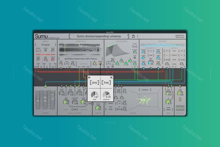The width and height of the screenshot is (220, 147).
Task: Click the square-wave shape button in Pulses
Action: (167, 51)
